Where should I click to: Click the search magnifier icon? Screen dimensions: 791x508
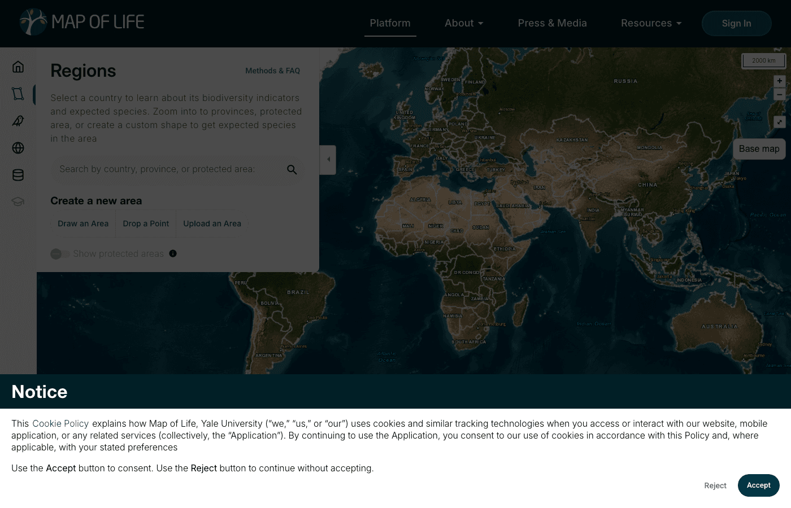point(292,169)
